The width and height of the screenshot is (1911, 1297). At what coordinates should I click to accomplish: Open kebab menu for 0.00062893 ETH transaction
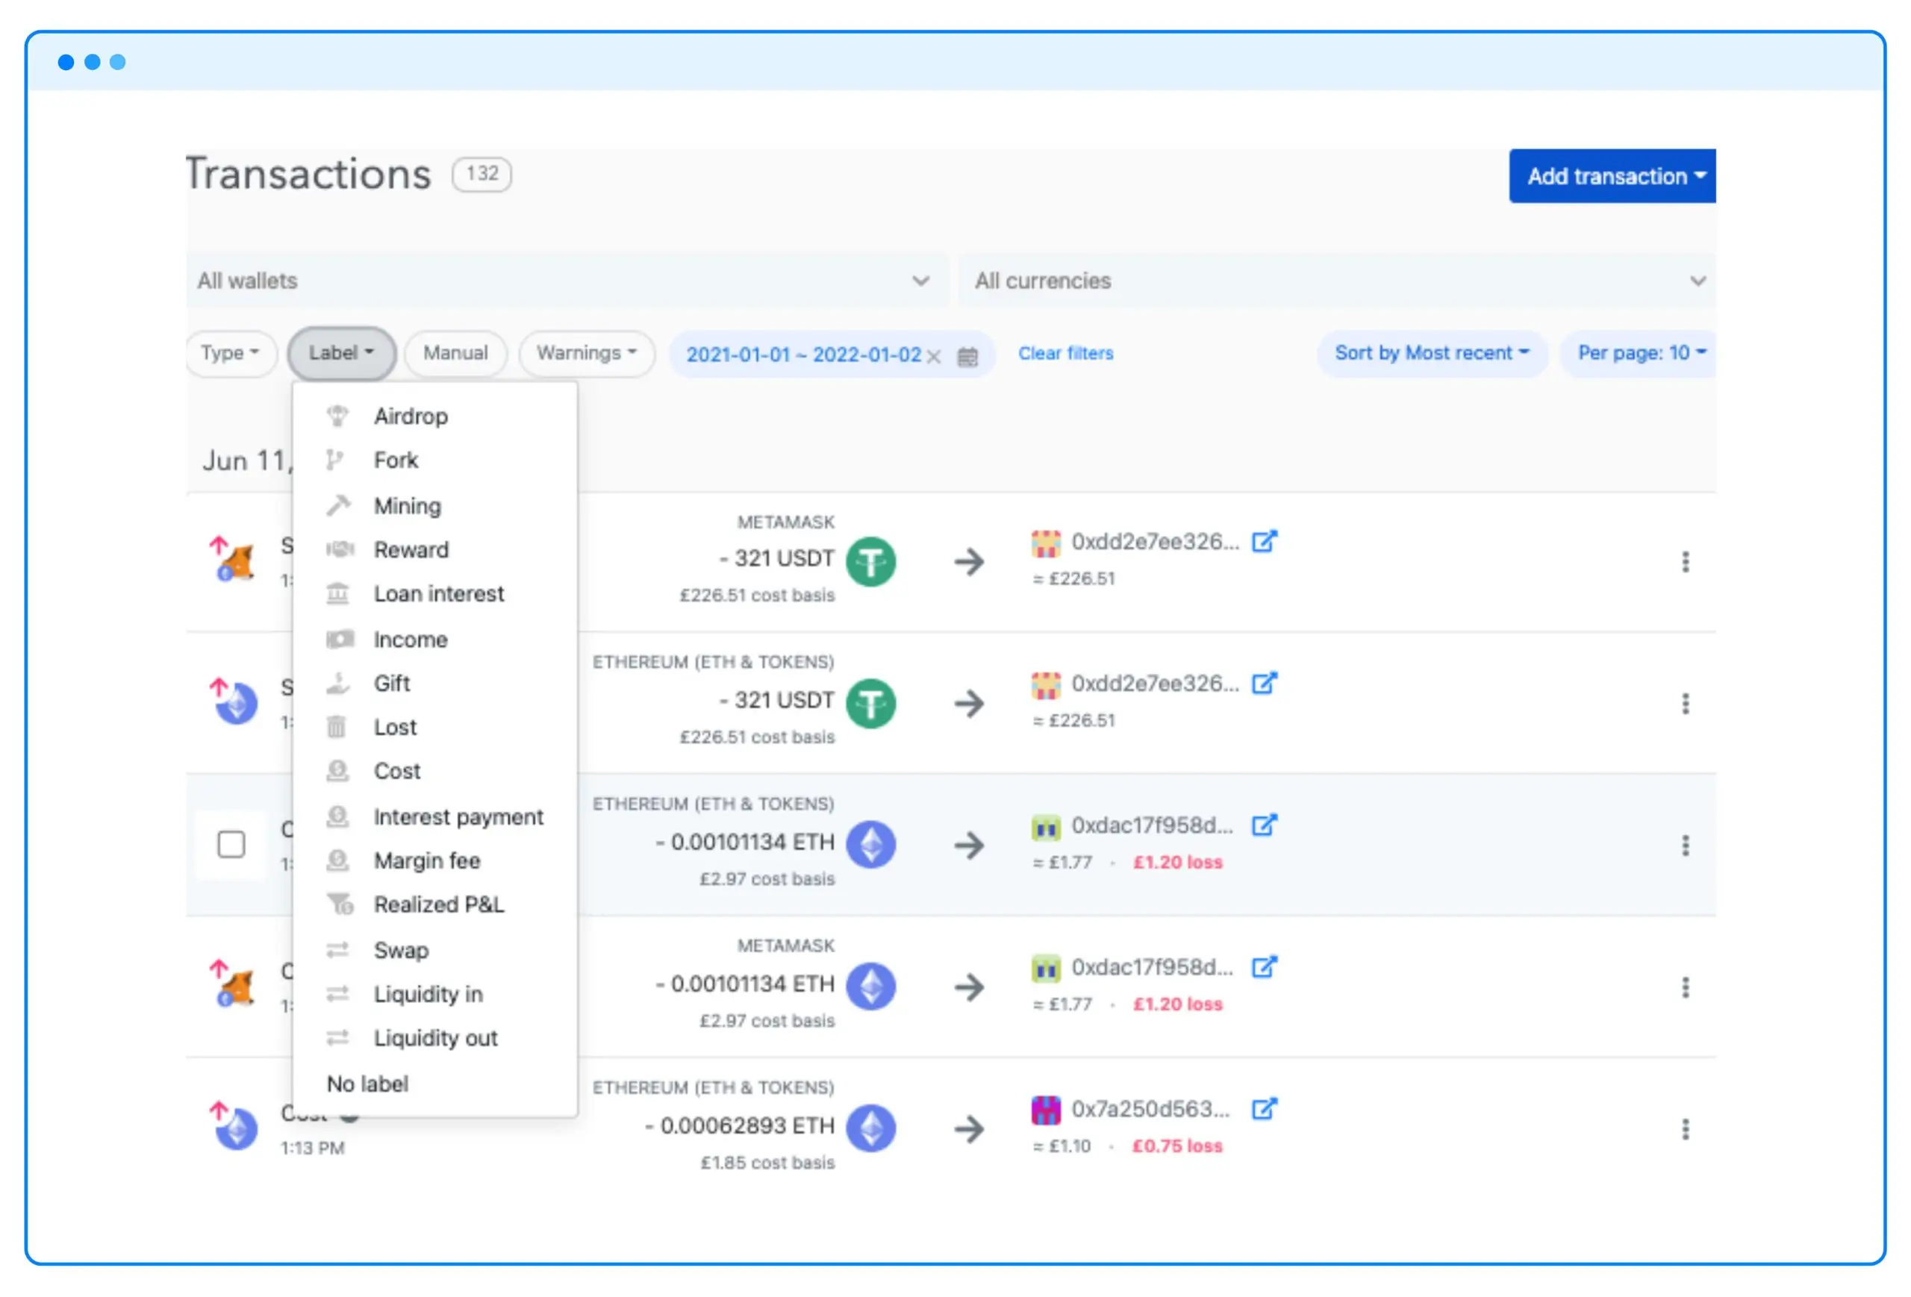pos(1685,1129)
